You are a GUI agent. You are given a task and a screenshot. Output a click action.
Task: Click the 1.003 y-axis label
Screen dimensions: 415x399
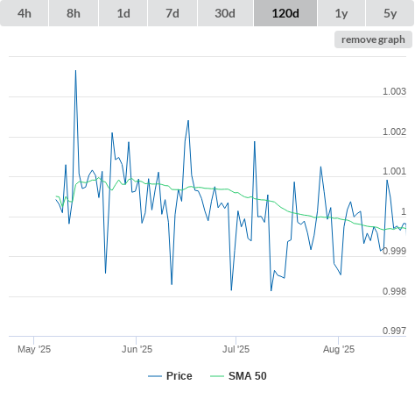tap(394, 91)
